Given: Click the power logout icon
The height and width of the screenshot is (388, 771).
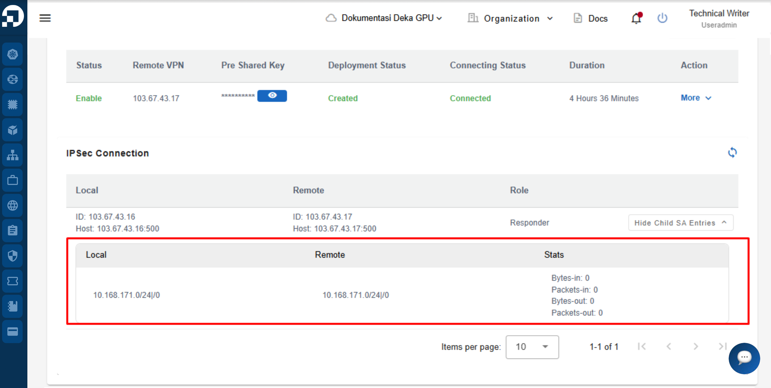Looking at the screenshot, I should (662, 18).
